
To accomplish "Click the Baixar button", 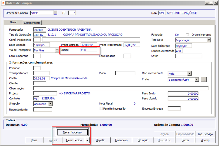I will [x=185, y=140].
